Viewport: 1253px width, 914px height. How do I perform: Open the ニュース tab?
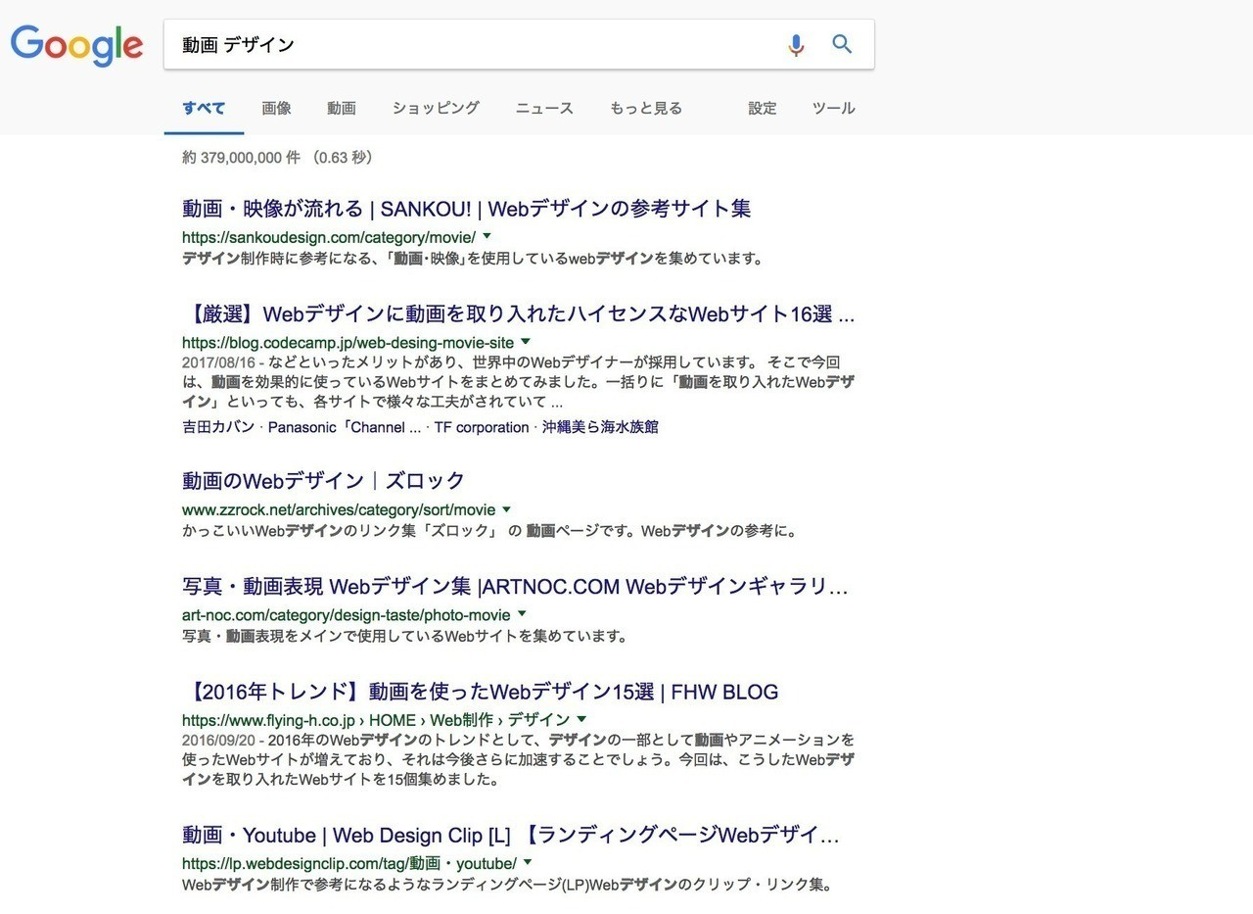point(544,108)
